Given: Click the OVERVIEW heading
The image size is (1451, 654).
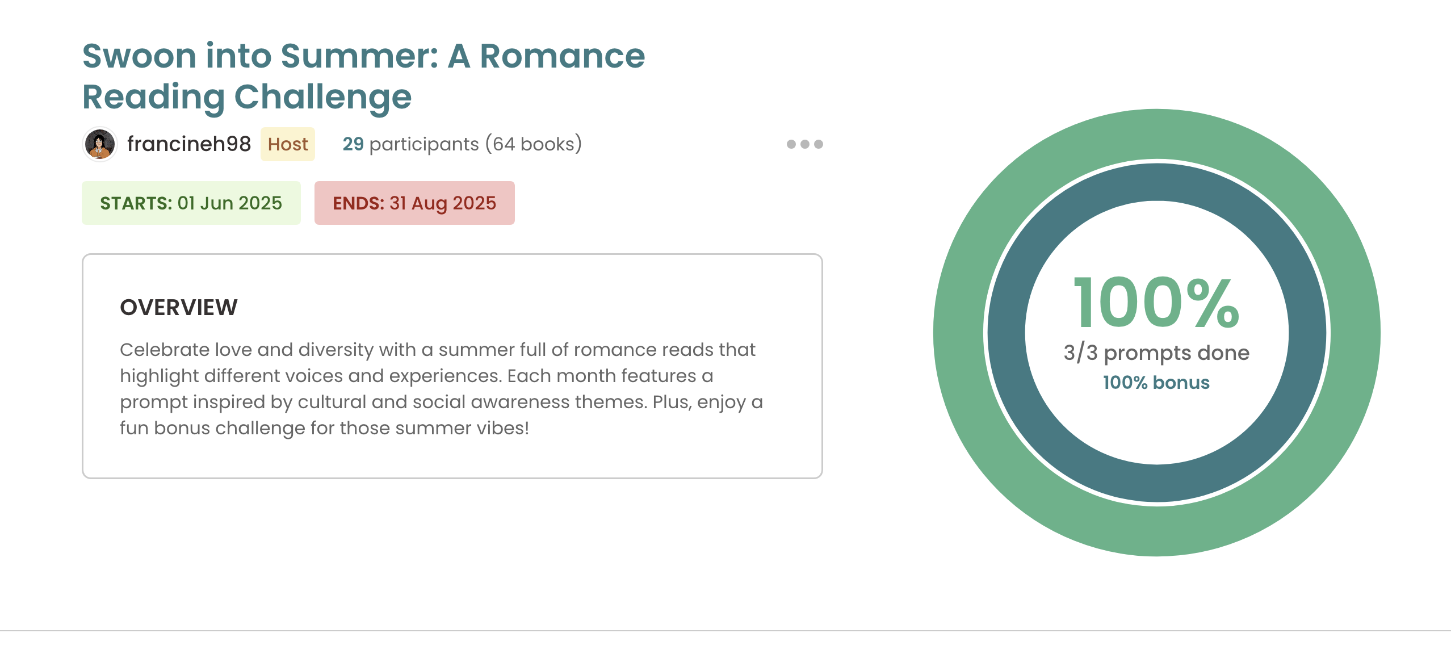Looking at the screenshot, I should pos(179,308).
